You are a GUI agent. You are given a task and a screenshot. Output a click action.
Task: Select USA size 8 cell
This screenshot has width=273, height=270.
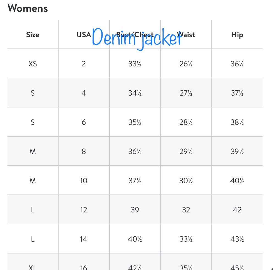[x=84, y=152]
